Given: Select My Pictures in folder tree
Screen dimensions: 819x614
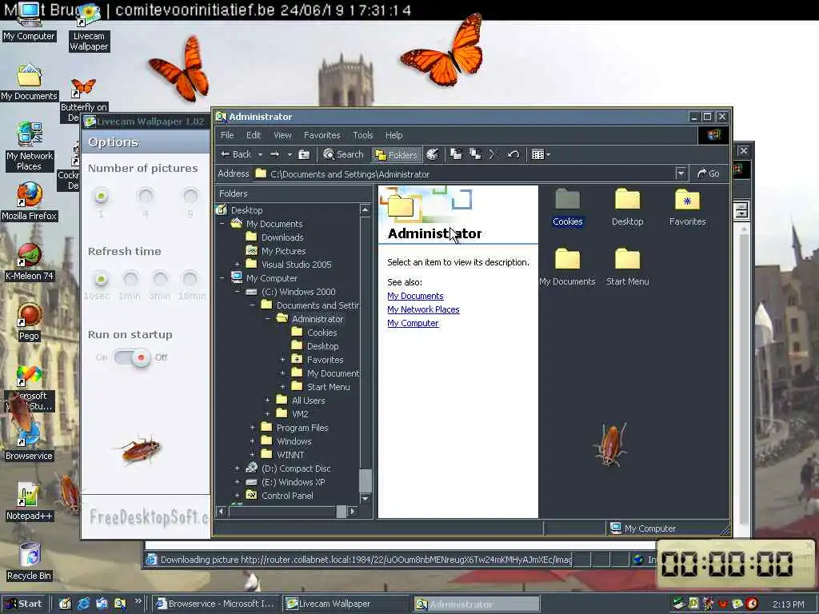Looking at the screenshot, I should click(x=283, y=251).
